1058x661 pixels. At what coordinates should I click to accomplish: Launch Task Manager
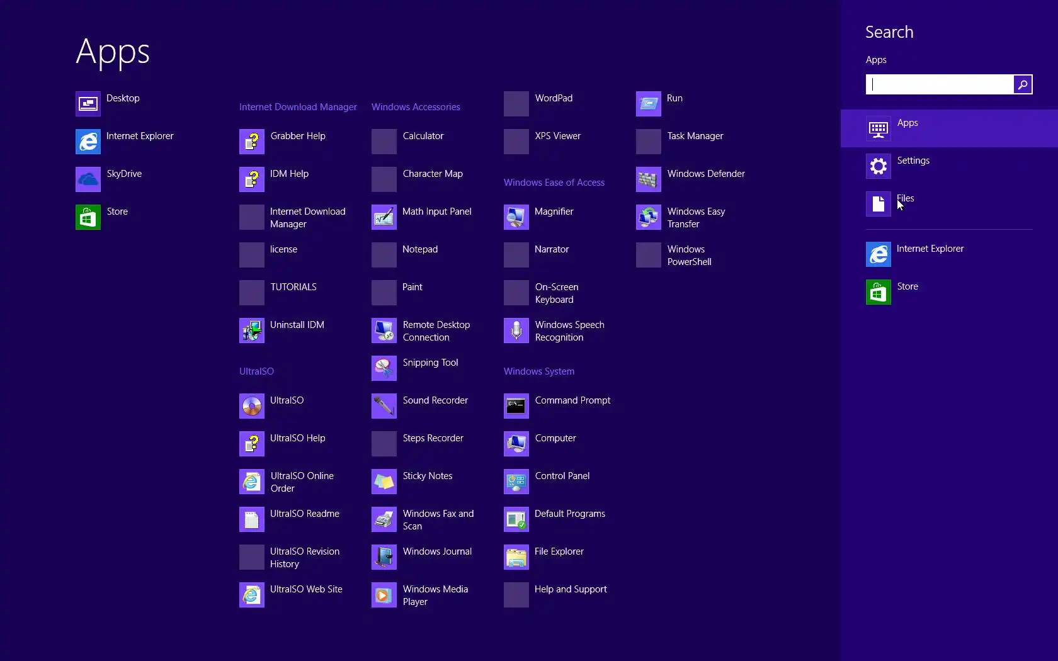tap(680, 142)
